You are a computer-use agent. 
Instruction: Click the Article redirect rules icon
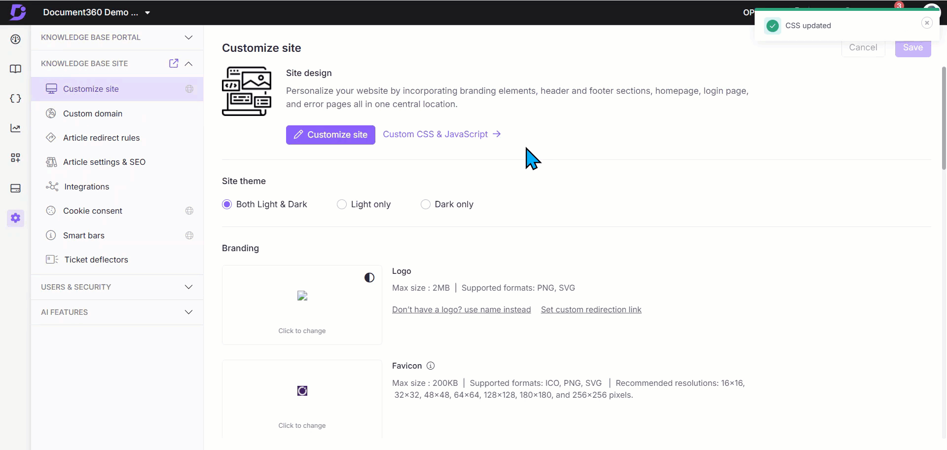(x=51, y=138)
